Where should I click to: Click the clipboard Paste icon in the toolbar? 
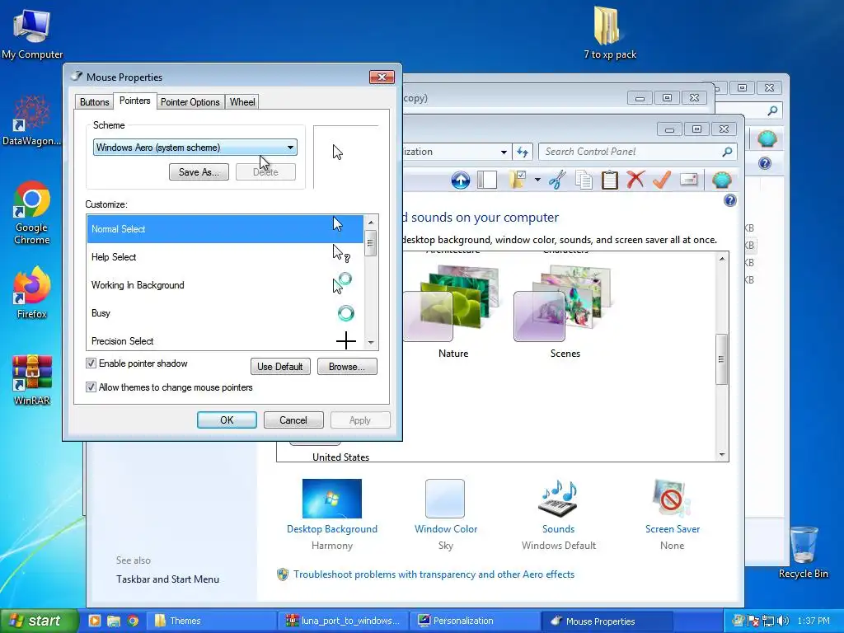pyautogui.click(x=609, y=180)
